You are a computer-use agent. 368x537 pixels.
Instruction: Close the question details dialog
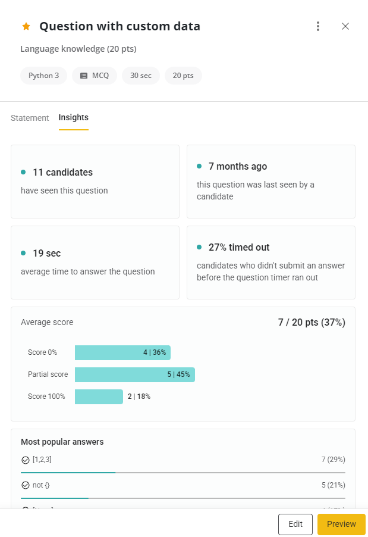pyautogui.click(x=345, y=26)
